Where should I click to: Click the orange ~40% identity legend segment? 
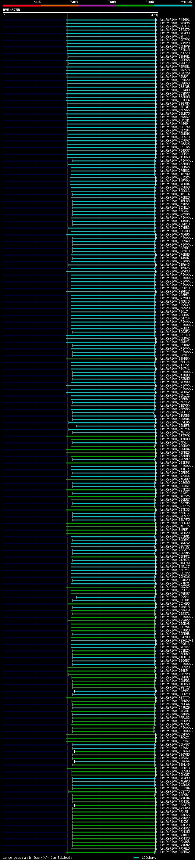click(x=60, y=5)
